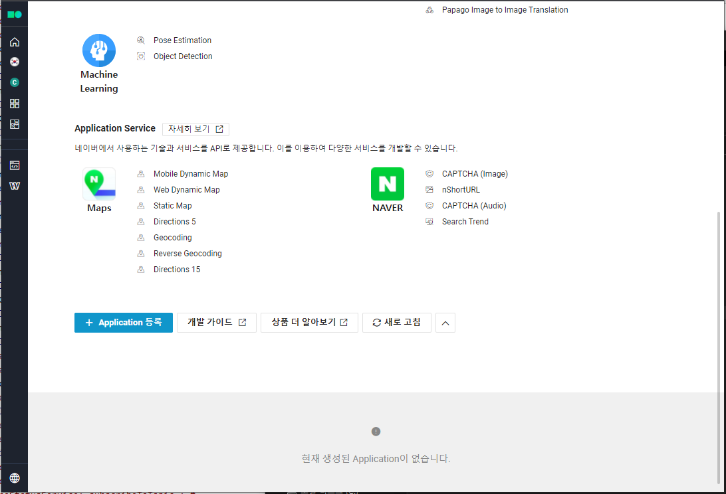Image resolution: width=726 pixels, height=494 pixels.
Task: Select Directions 15 text
Action: click(x=177, y=270)
